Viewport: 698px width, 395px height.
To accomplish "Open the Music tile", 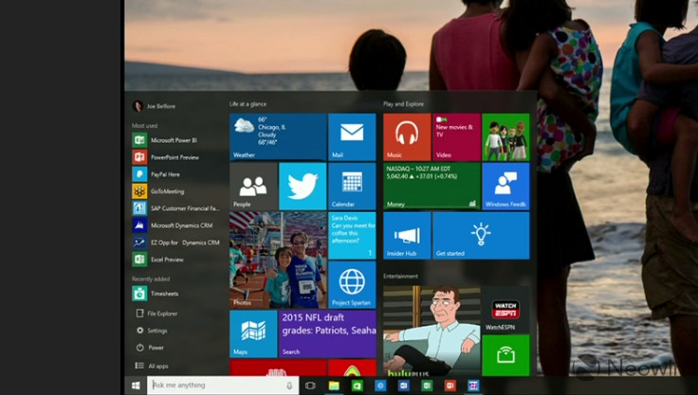I will (x=407, y=137).
